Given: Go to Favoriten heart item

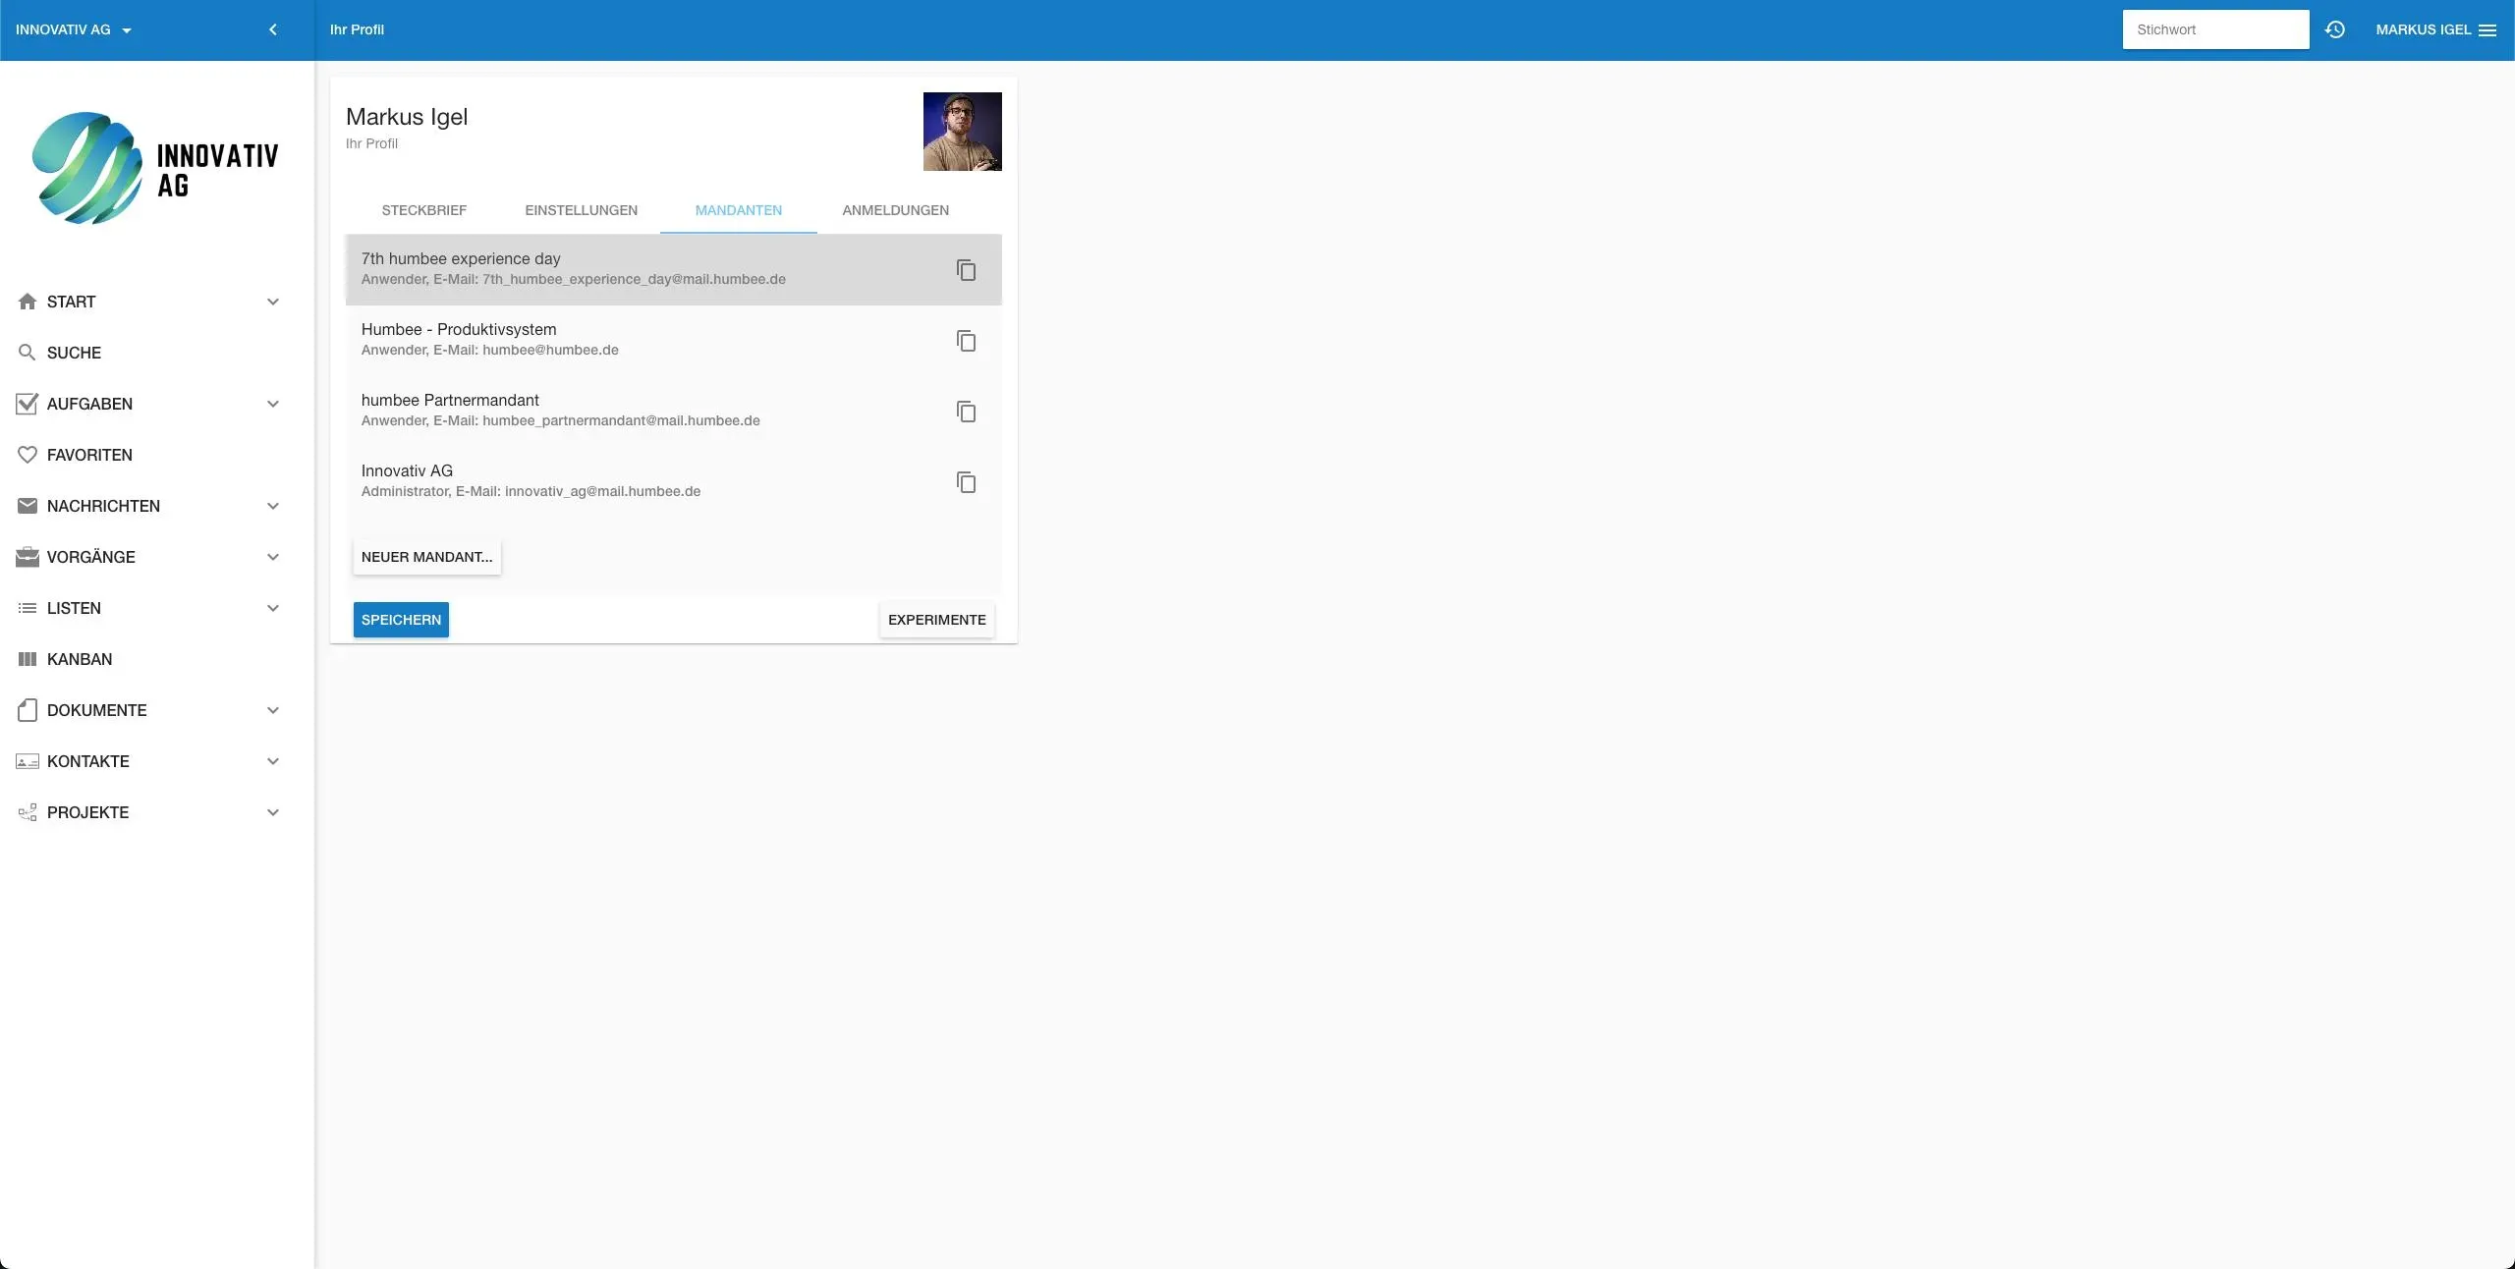Looking at the screenshot, I should pos(88,455).
